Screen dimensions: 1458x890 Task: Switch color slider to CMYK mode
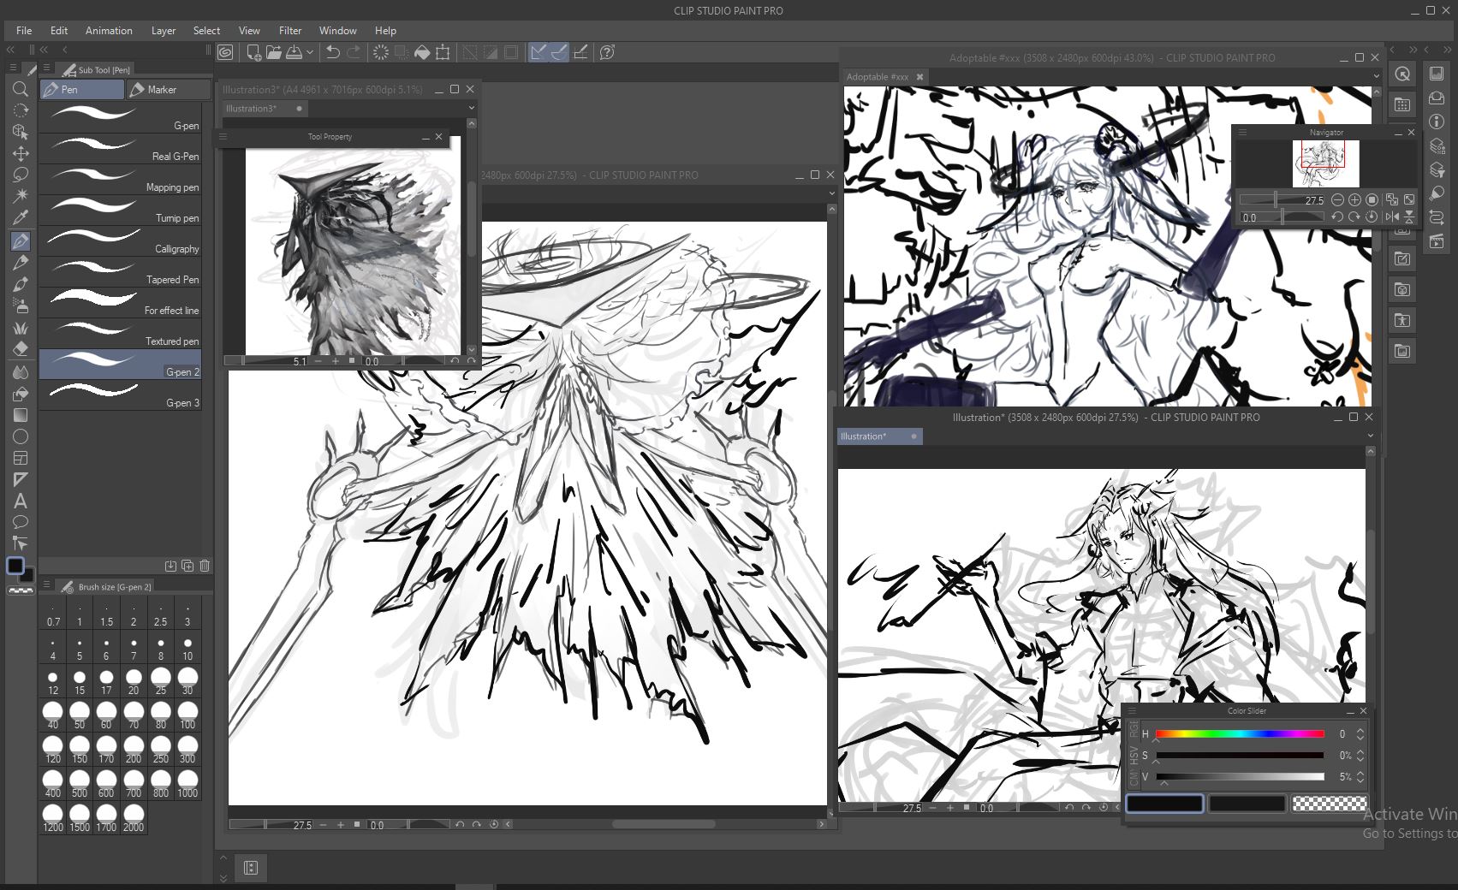[x=1134, y=778]
